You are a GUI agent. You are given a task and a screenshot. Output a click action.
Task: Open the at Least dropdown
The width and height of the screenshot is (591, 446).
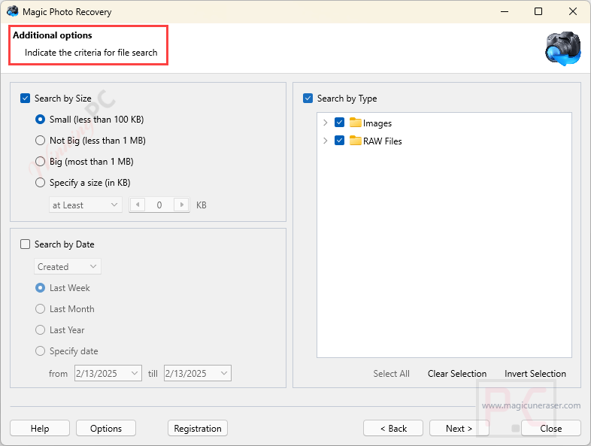pyautogui.click(x=86, y=205)
